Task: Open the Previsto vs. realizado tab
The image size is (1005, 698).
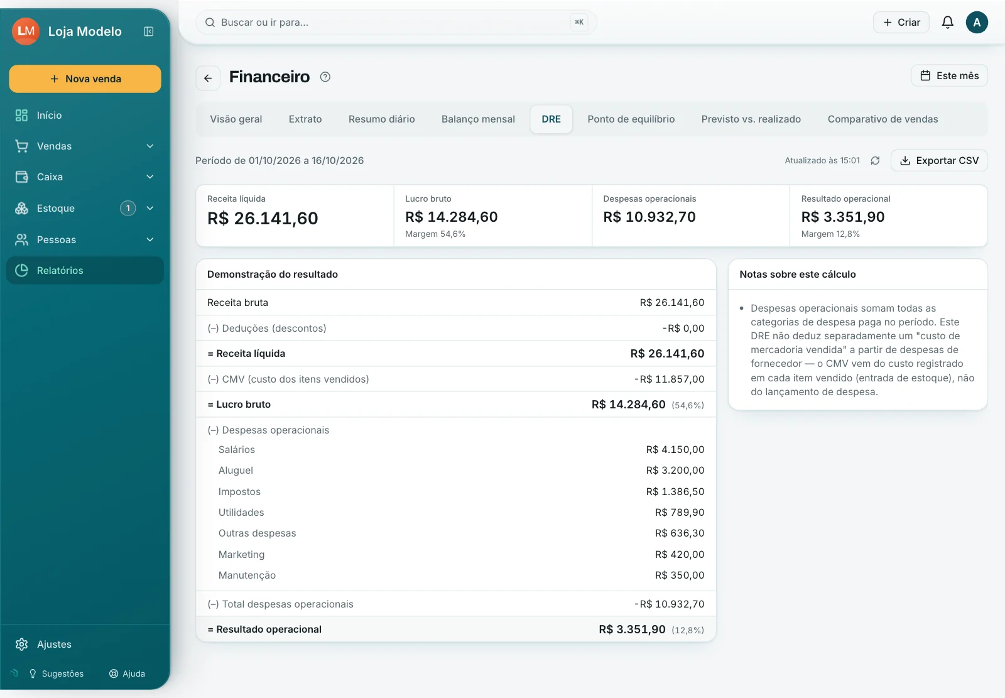Action: (751, 119)
